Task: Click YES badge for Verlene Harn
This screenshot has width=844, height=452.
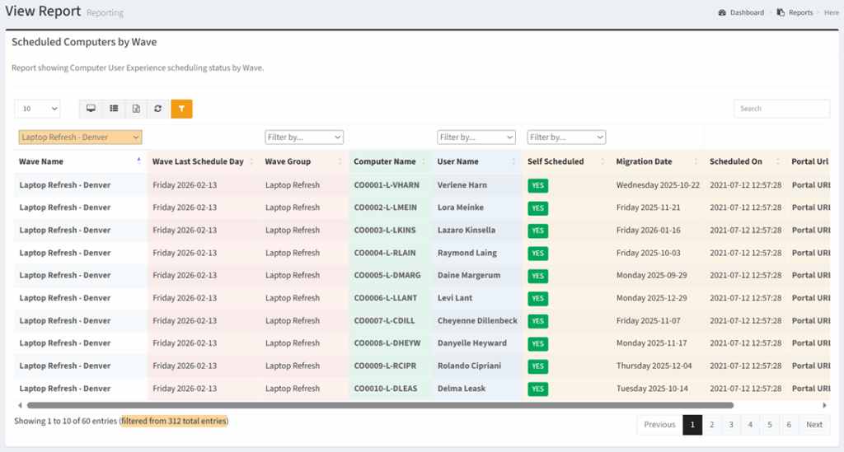Action: click(537, 185)
